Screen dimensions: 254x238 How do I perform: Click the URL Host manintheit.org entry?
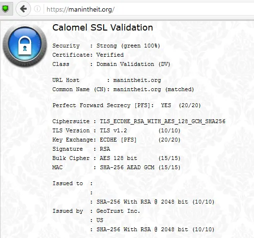tap(107, 80)
